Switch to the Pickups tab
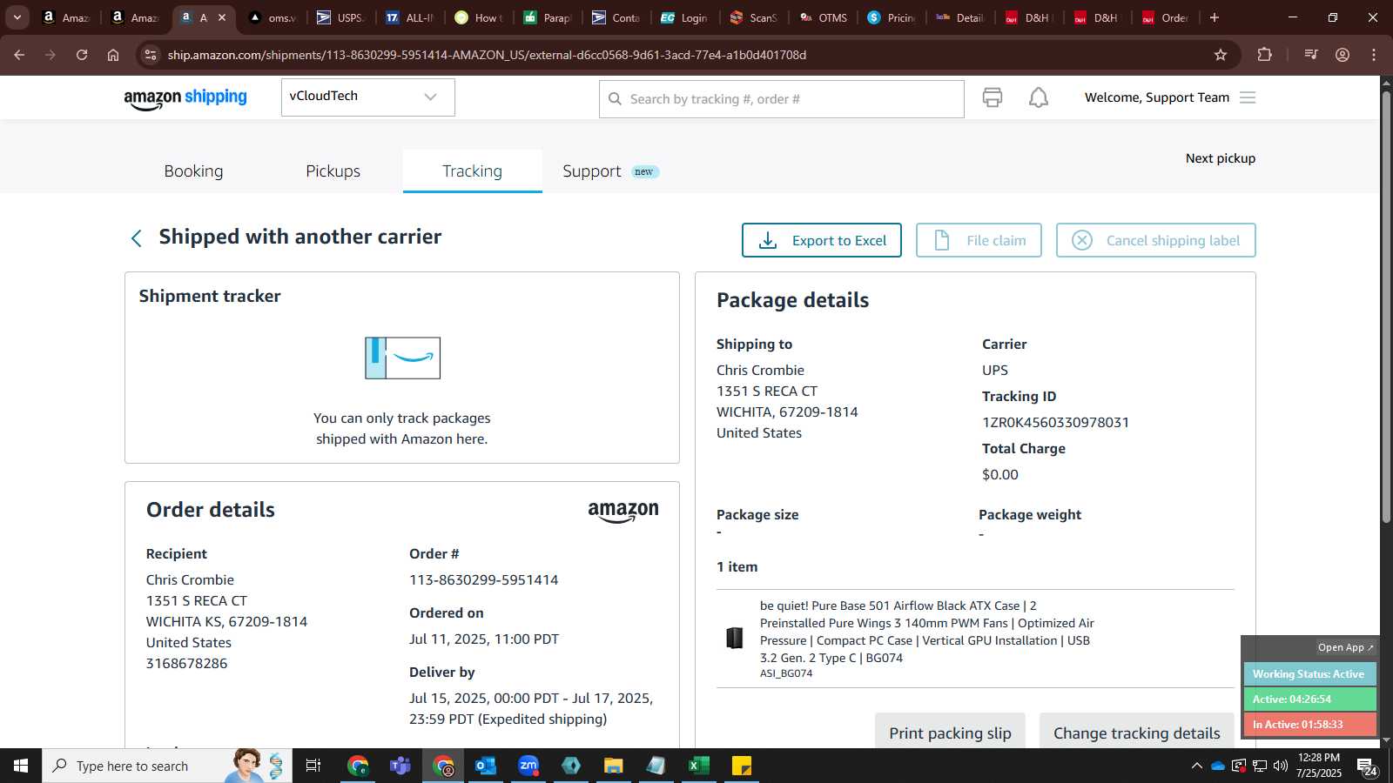Viewport: 1393px width, 783px height. point(333,171)
